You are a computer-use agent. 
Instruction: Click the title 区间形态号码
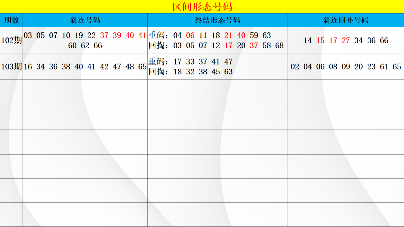[202, 7]
